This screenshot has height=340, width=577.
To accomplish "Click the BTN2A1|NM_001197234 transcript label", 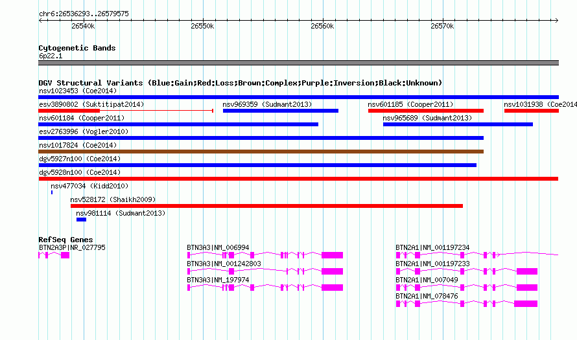I will point(432,247).
